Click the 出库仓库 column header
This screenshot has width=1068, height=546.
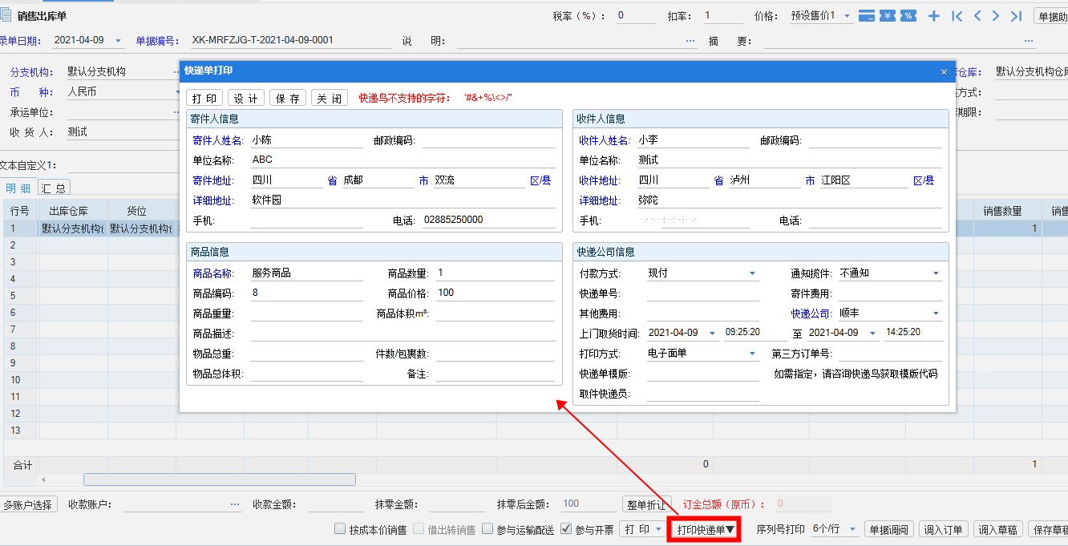(x=73, y=211)
